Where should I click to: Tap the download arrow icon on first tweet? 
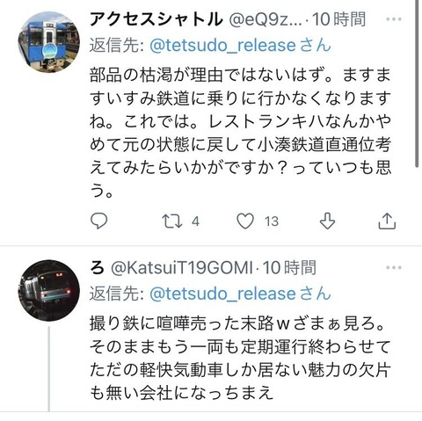point(327,221)
